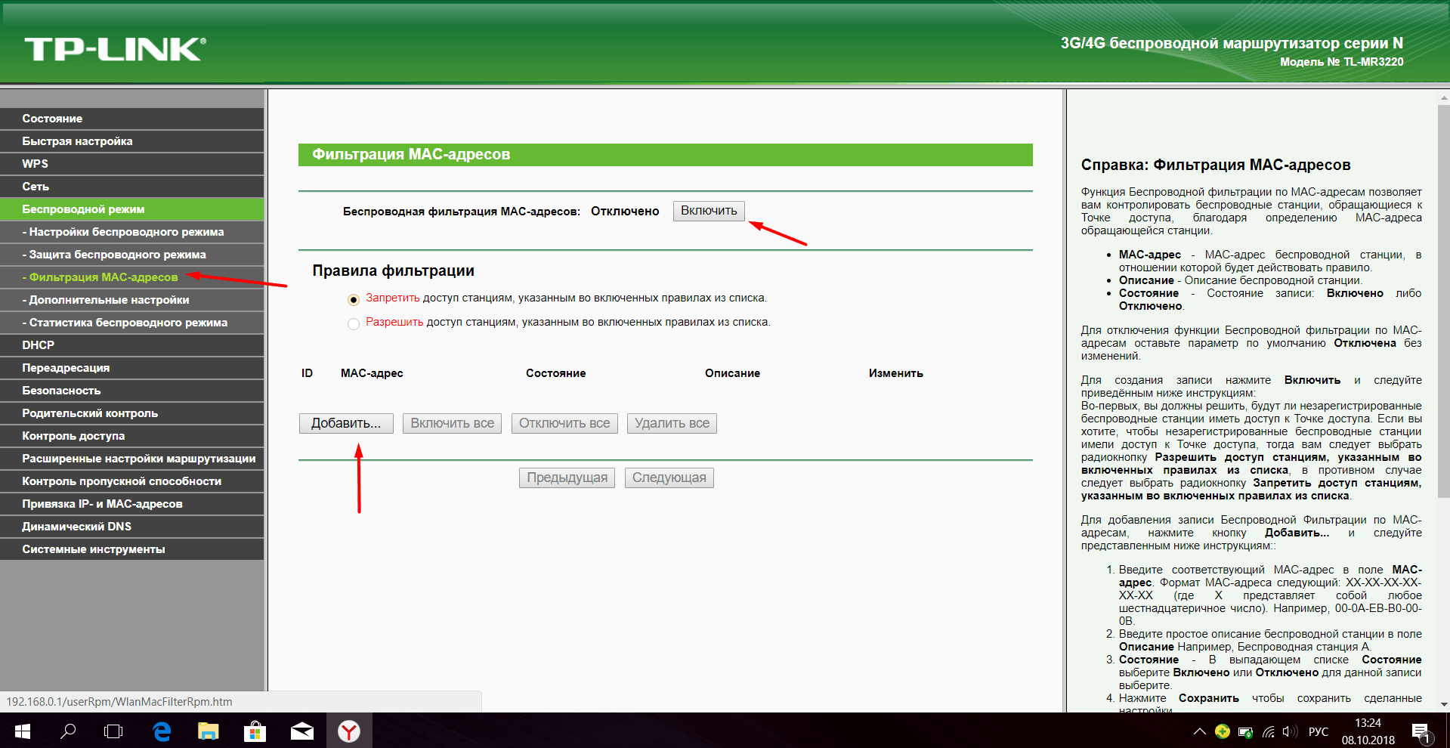Open Защита беспроводного режима submenu item
The width and height of the screenshot is (1450, 748).
[x=131, y=255]
